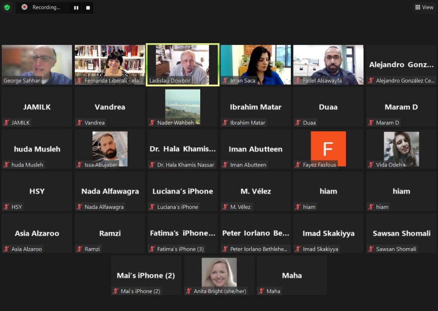Click muted mic icon beside Vida Odeh
Image resolution: width=438 pixels, height=311 pixels.
tap(371, 165)
